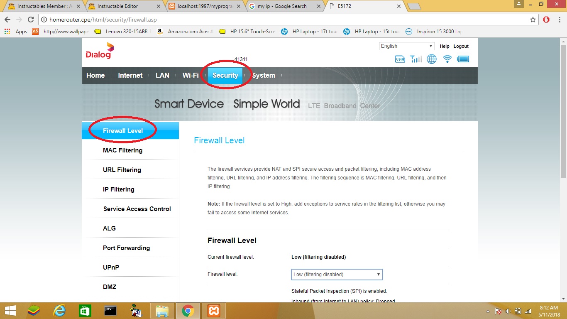The image size is (567, 319).
Task: Click the battery status icon on router page
Action: [x=463, y=59]
